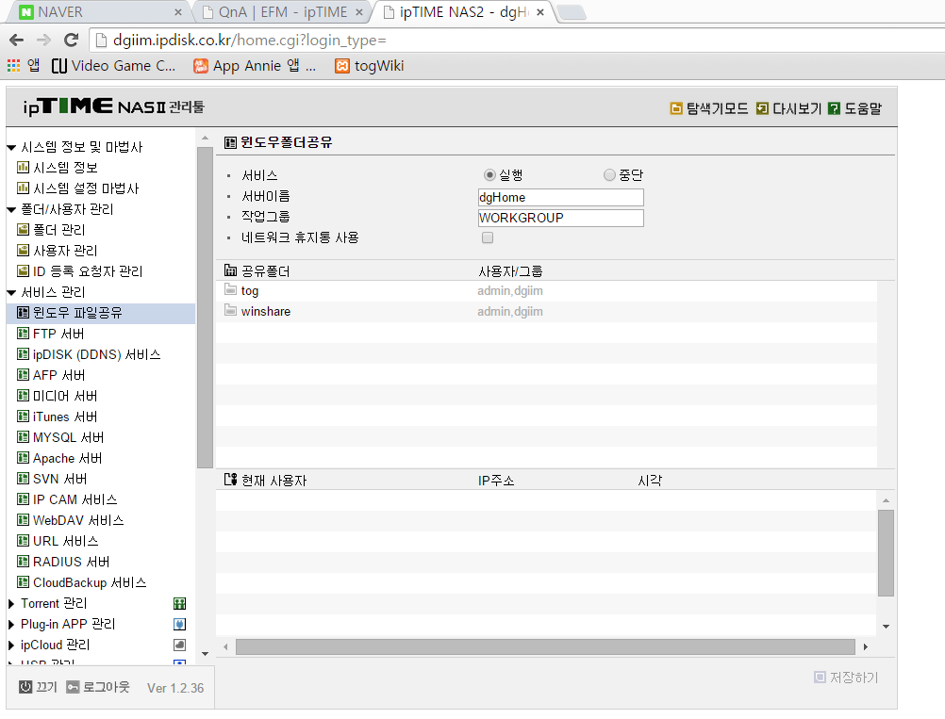Screen dimensions: 945x719
Task: Click the ipTIME NAS II logo
Action: (113, 107)
